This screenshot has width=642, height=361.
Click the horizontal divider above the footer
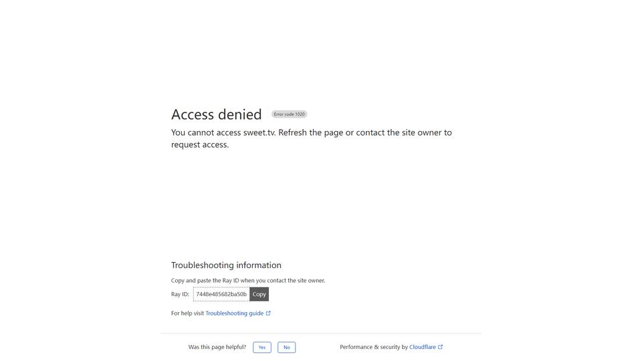pos(321,333)
